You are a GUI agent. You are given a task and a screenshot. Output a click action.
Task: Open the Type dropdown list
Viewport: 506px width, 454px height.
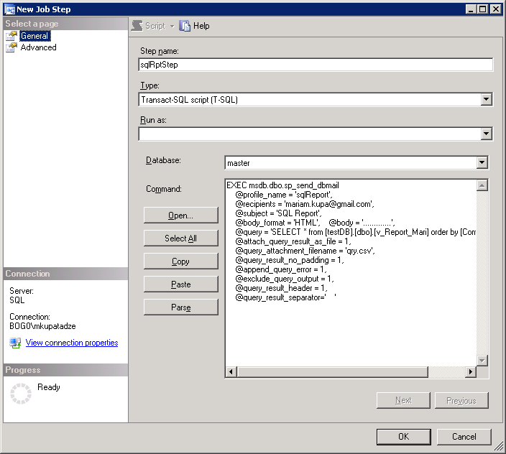(x=486, y=100)
